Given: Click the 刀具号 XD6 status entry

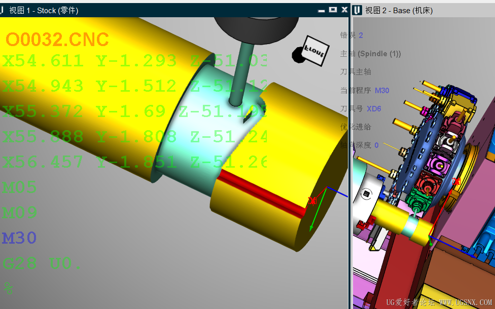Looking at the screenshot, I should (x=361, y=109).
